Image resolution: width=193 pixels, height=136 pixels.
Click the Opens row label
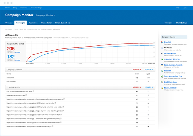9,74
